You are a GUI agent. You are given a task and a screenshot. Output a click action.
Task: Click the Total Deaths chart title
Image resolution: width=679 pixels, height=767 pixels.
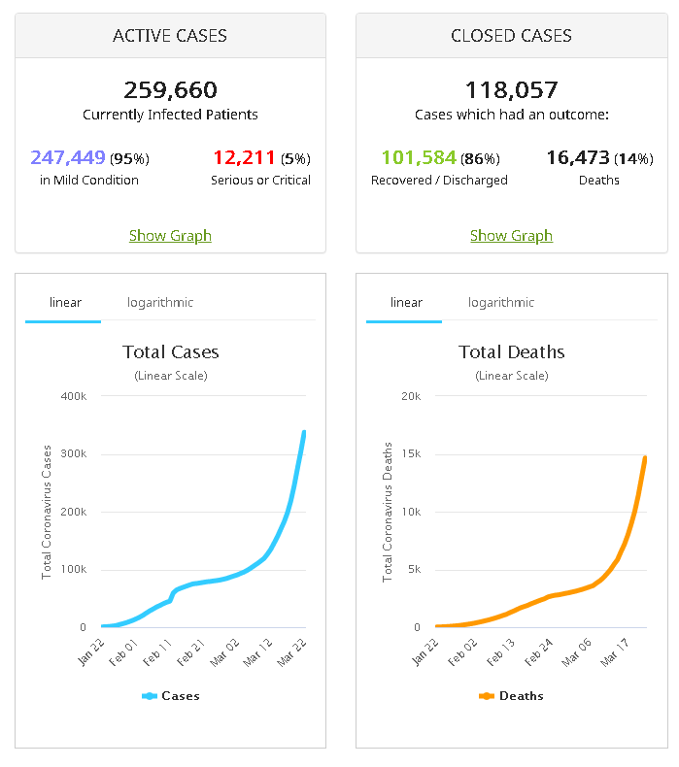click(512, 352)
